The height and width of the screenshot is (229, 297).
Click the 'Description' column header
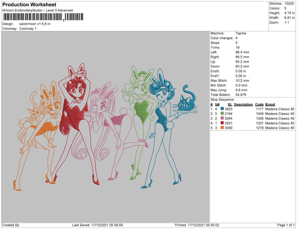point(243,105)
